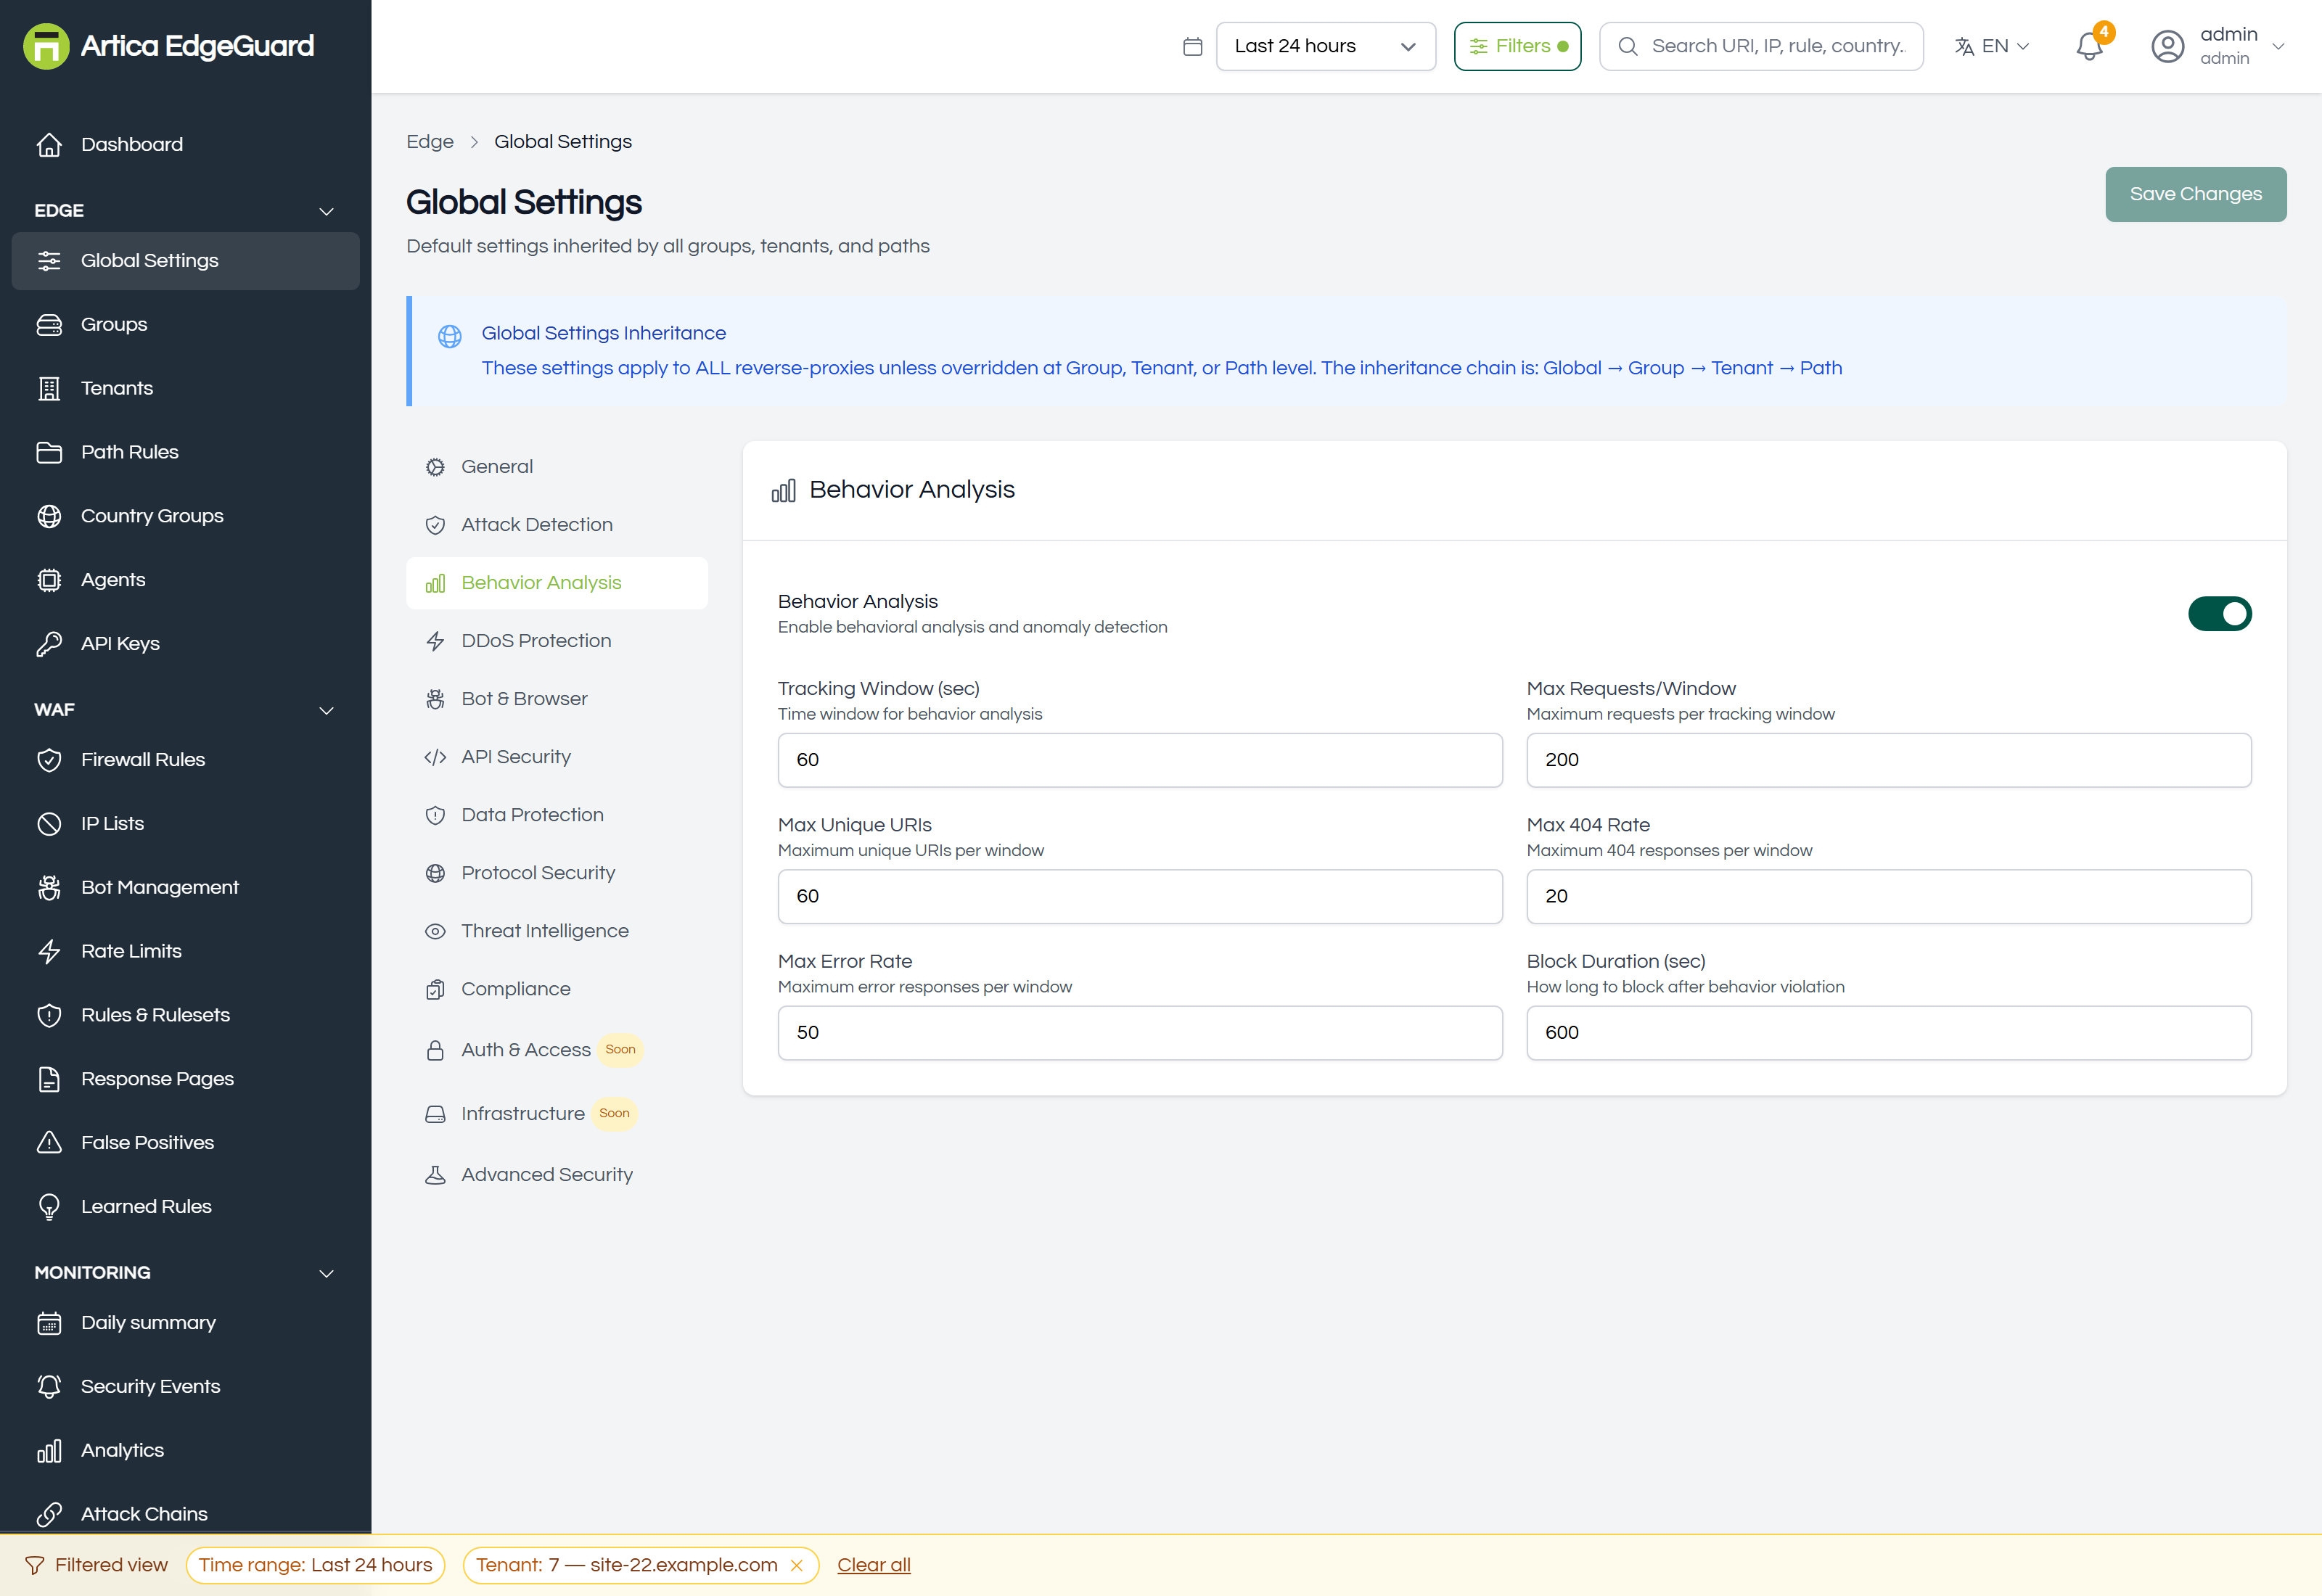Click the Artica EdgeGuard logo
The image size is (2322, 1596).
point(168,46)
